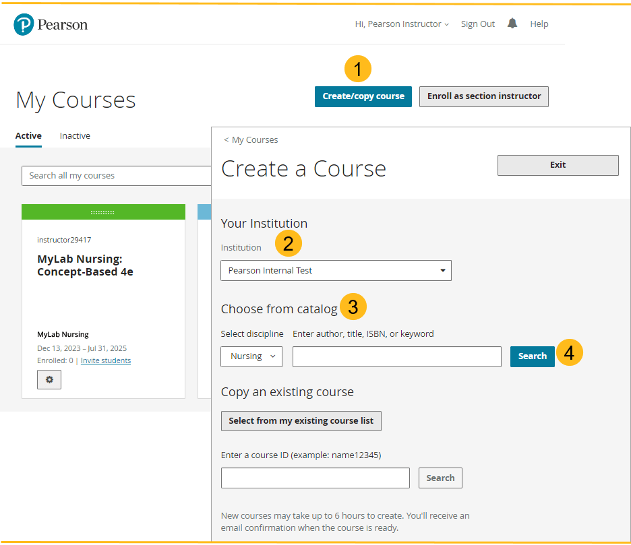Expand the Institution dropdown
The image size is (631, 545).
(x=336, y=270)
